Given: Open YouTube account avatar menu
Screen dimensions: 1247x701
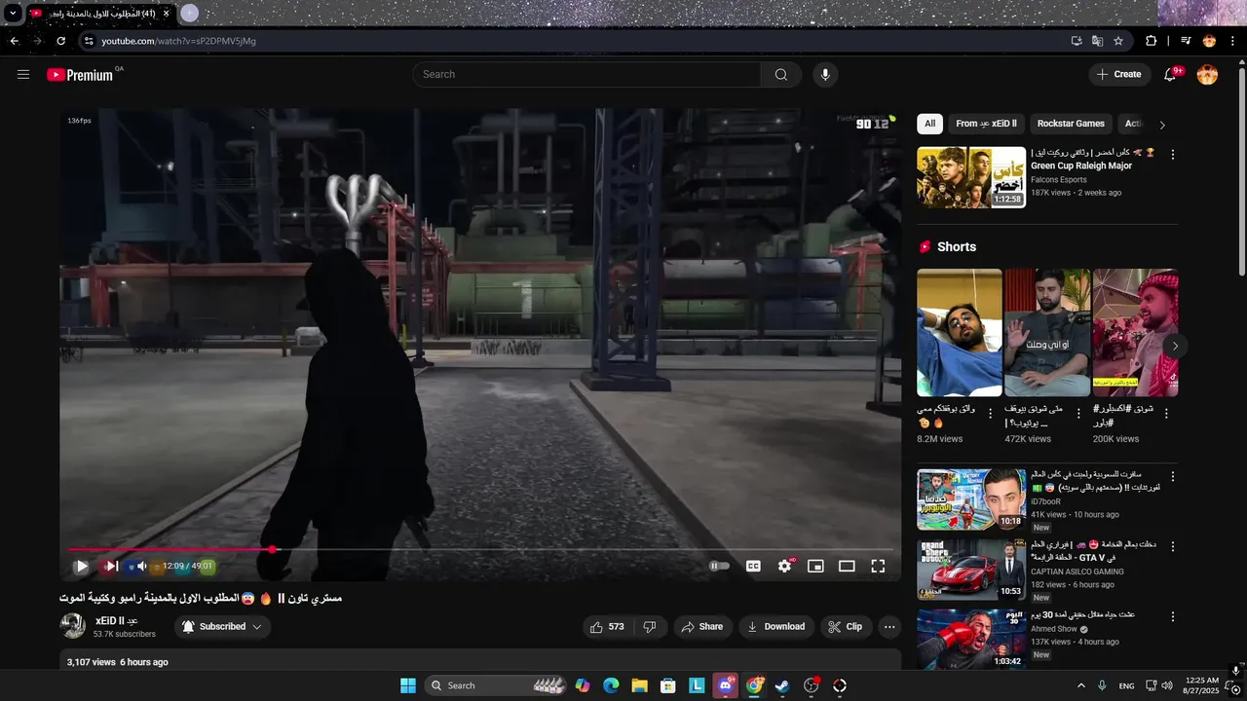Looking at the screenshot, I should pos(1207,74).
